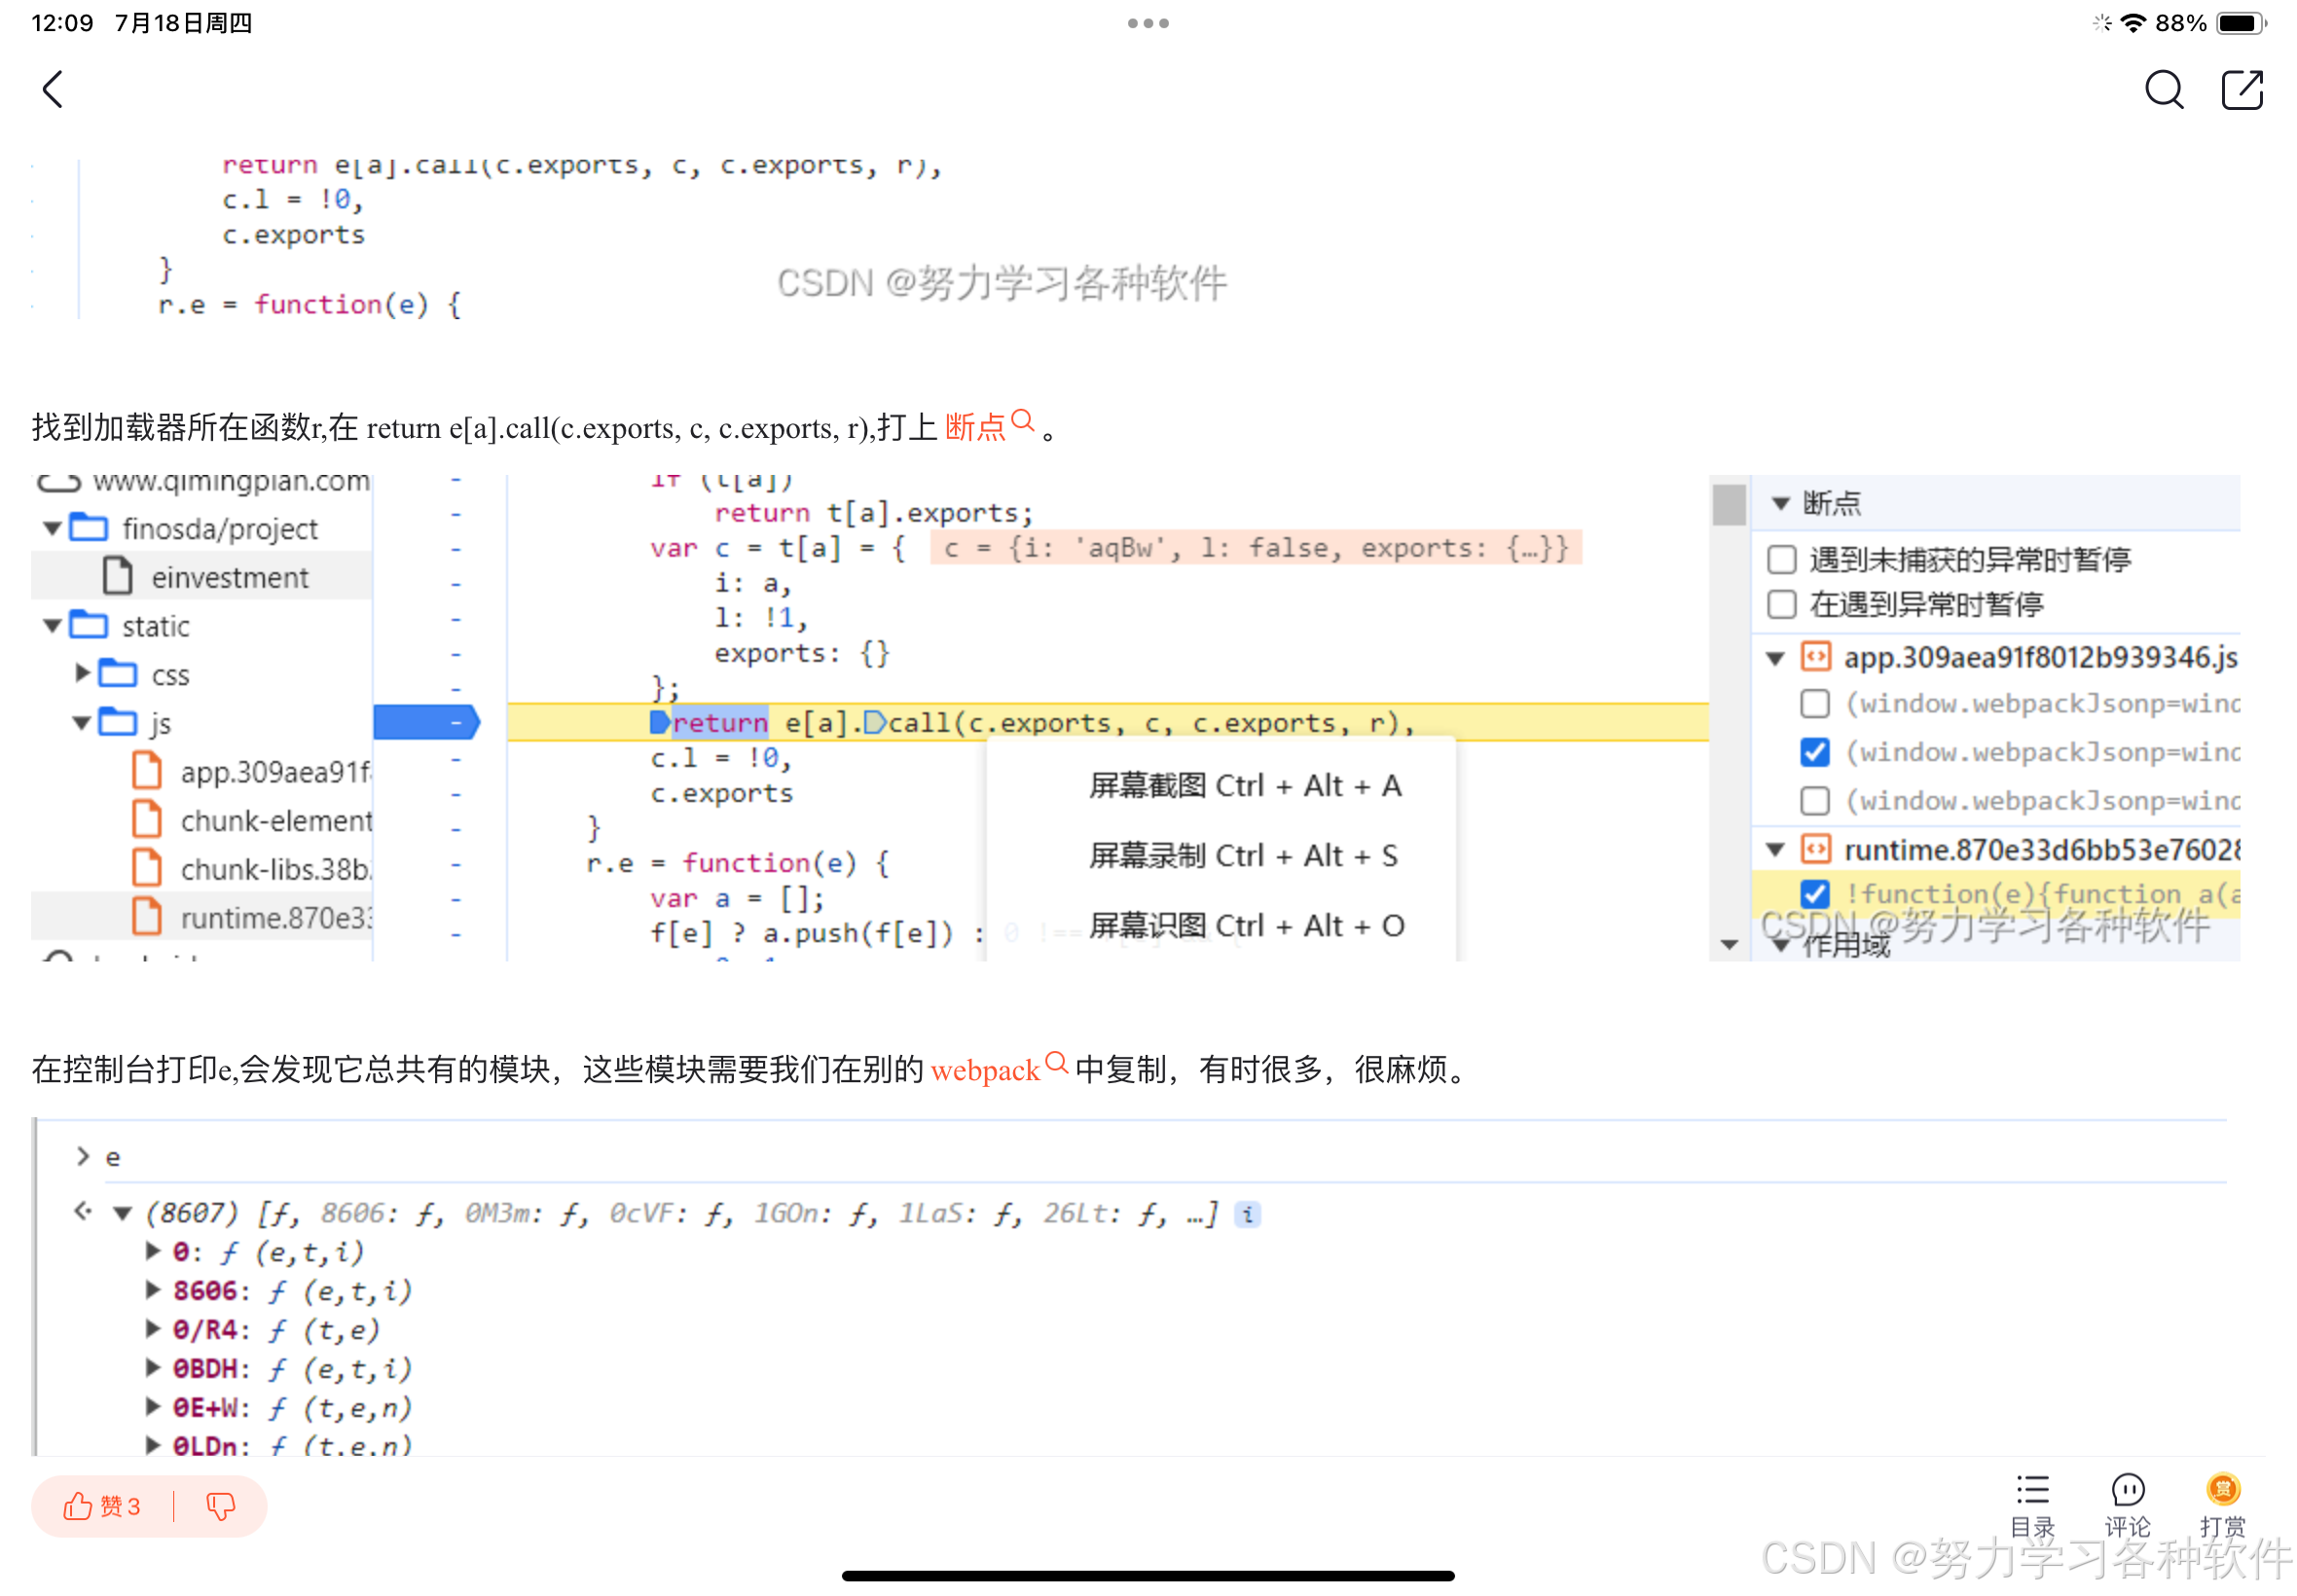Image resolution: width=2297 pixels, height=1596 pixels.
Task: Collapse the 断点 breakpoints section
Action: (x=1780, y=503)
